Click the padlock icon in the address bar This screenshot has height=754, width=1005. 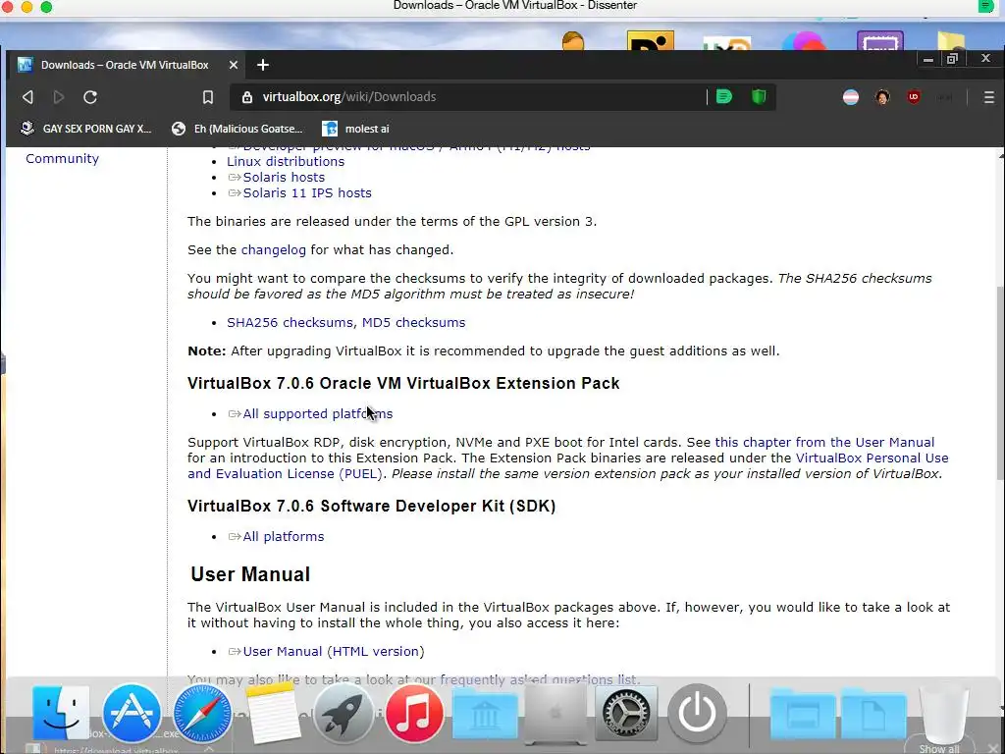coord(246,97)
